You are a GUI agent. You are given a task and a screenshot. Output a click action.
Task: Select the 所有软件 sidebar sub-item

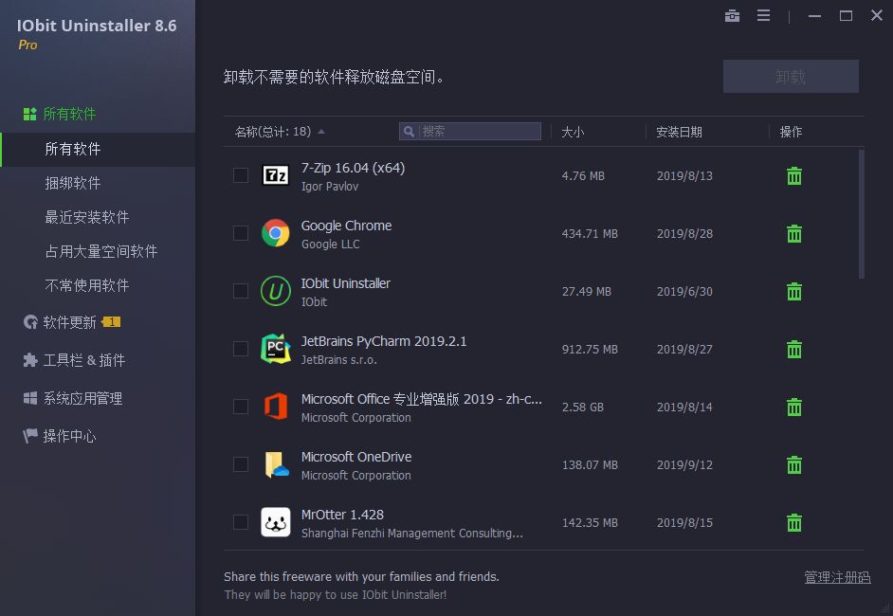pos(98,149)
